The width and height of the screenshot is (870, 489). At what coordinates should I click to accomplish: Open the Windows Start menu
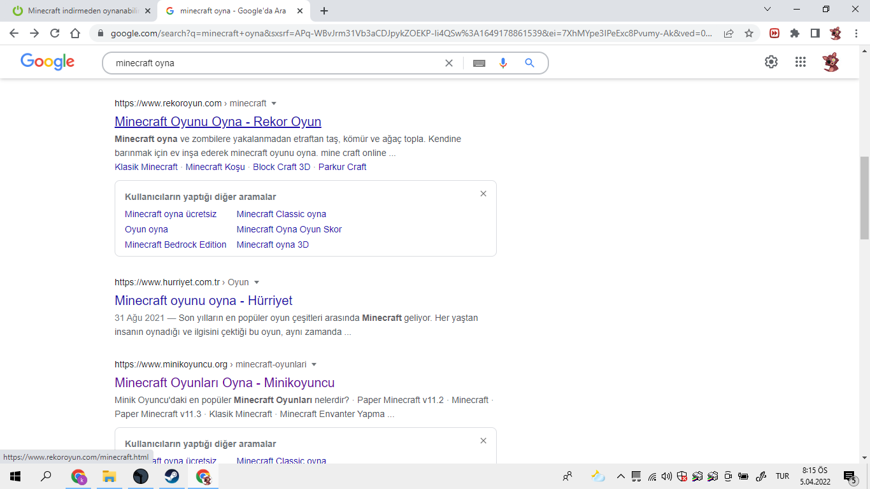coord(15,476)
